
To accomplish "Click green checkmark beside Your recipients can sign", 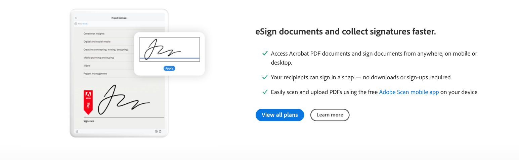I will [265, 77].
